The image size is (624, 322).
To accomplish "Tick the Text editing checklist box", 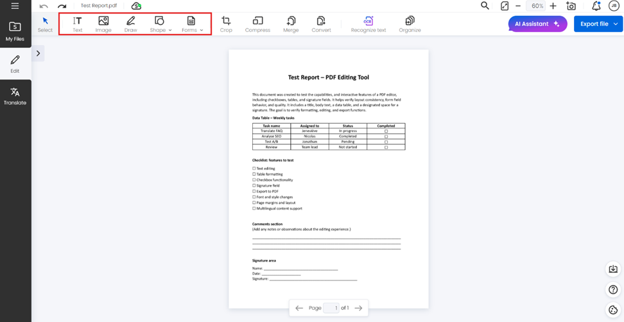I will 254,169.
